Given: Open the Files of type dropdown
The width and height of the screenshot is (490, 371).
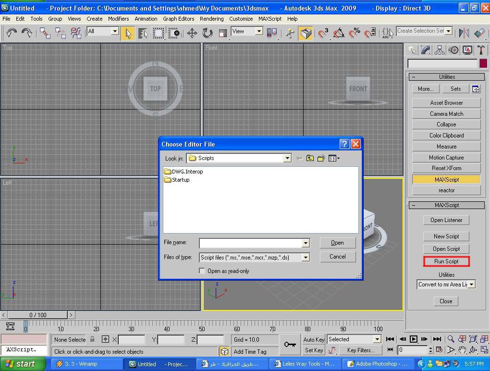Looking at the screenshot, I should [306, 258].
